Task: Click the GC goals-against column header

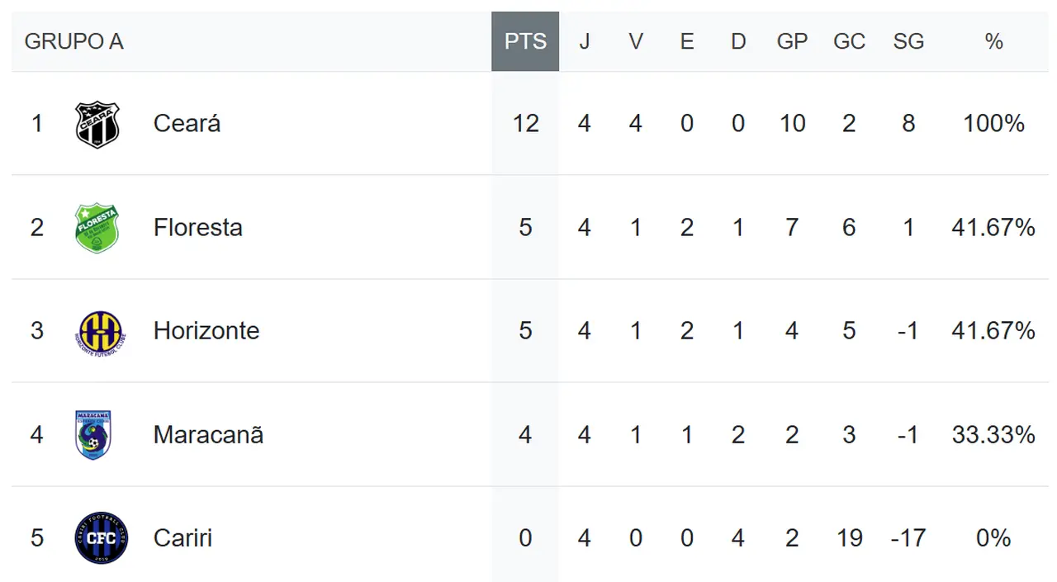Action: tap(849, 41)
